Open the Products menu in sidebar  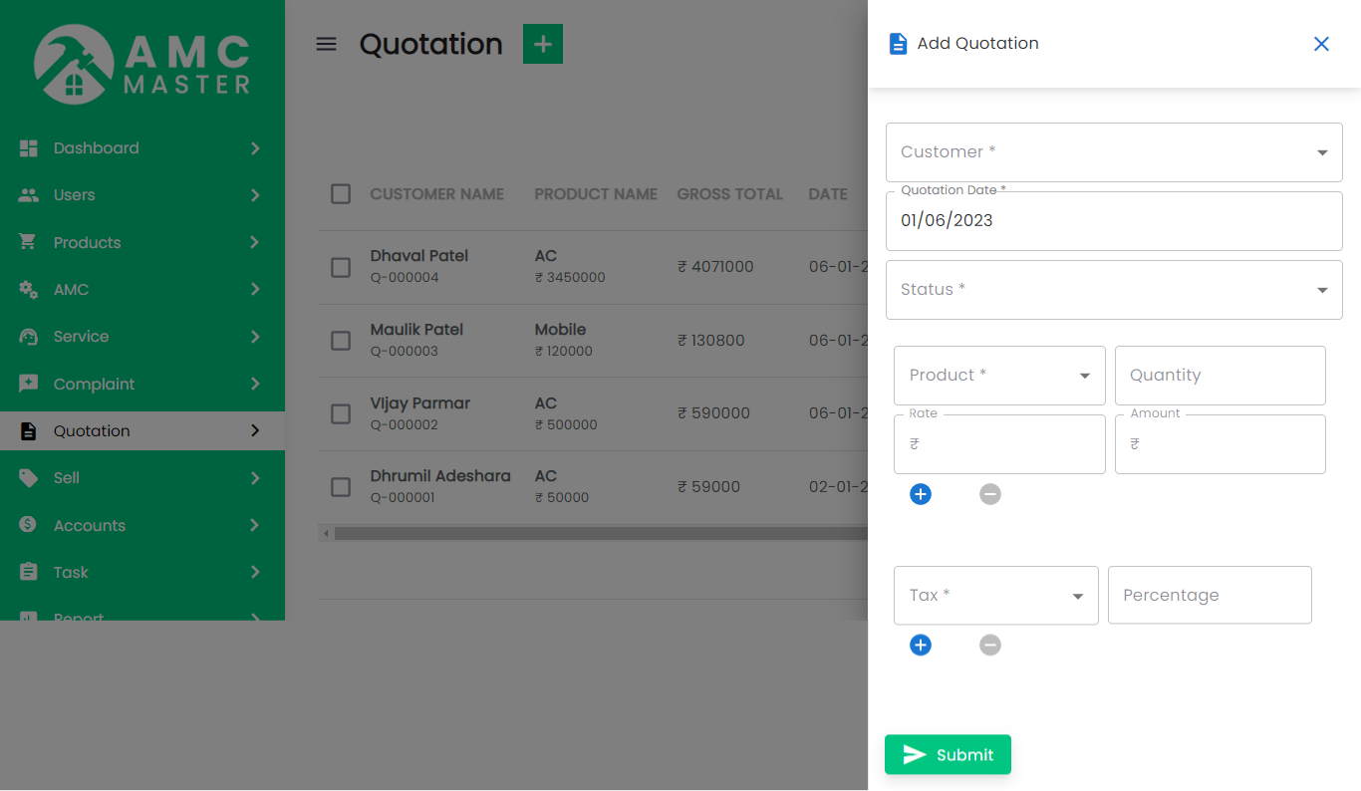(88, 243)
